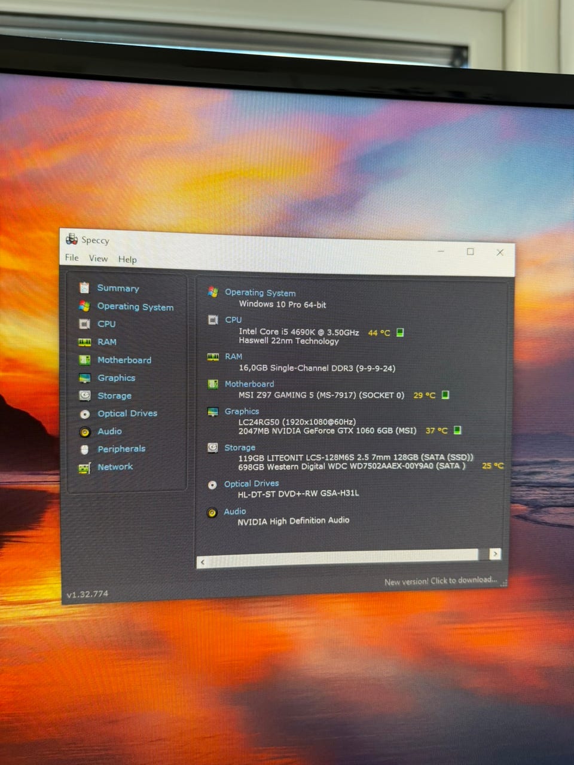
Task: Click the green temperature indicator next to 44 °C
Action: click(400, 332)
